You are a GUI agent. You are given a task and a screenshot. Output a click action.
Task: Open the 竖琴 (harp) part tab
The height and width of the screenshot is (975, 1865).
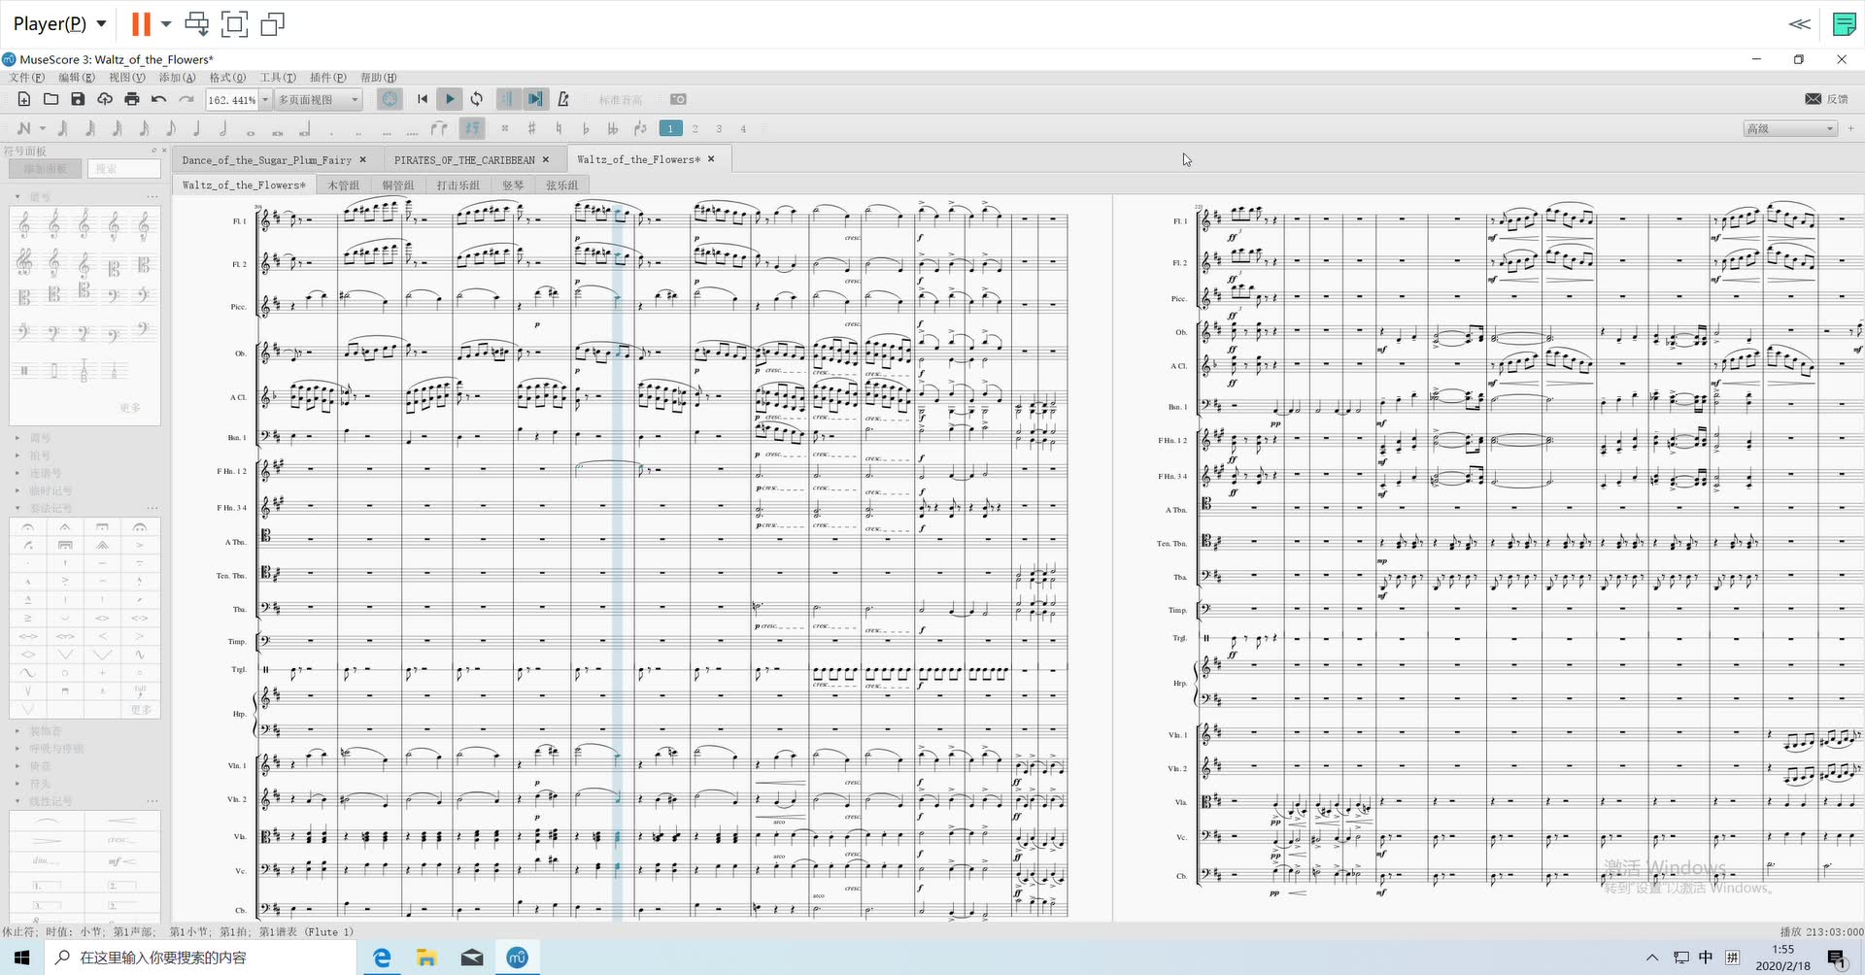click(513, 185)
